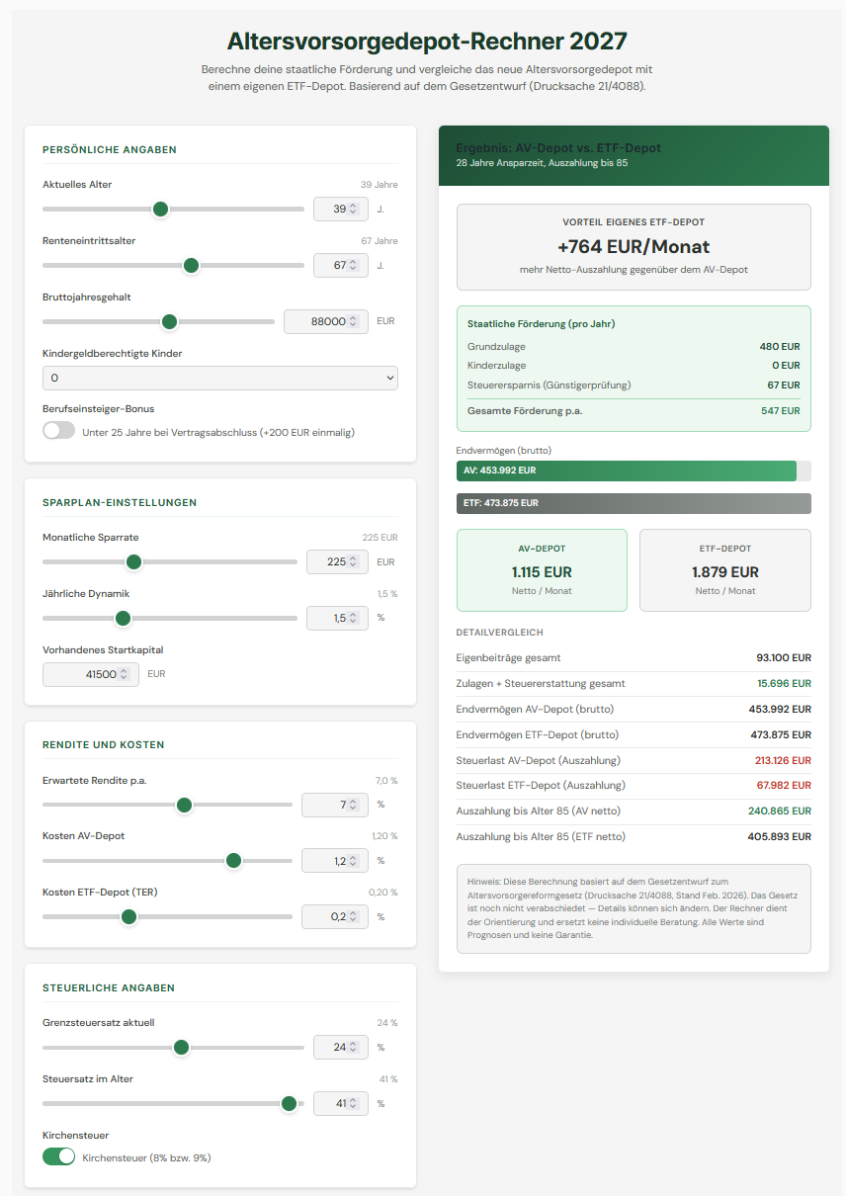Select the AV-Depot result card
The width and height of the screenshot is (846, 1196).
542,570
